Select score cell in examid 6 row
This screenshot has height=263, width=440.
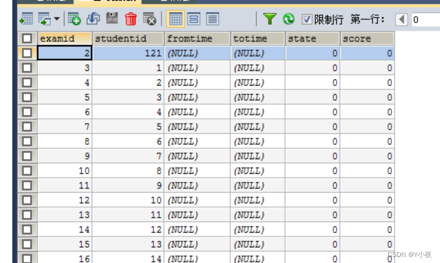click(367, 112)
